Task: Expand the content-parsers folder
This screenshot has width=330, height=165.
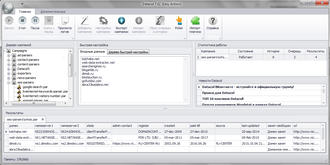Action: pyautogui.click(x=9, y=64)
